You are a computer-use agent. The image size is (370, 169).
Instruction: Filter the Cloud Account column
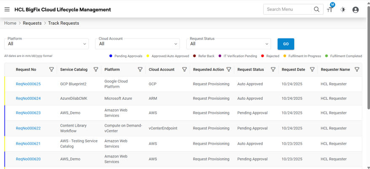[x=184, y=70]
